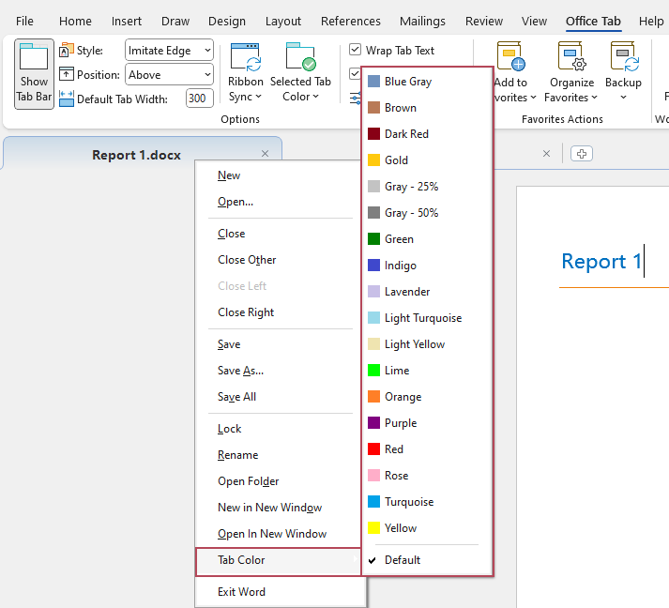
Task: Click Save All in the context menu
Action: [236, 397]
